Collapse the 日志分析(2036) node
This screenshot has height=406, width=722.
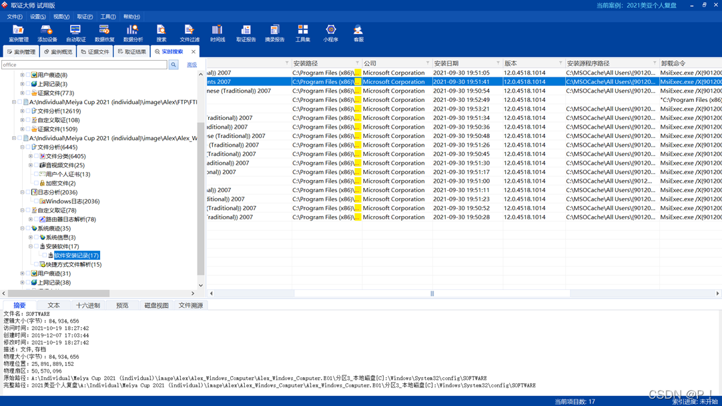[22, 192]
